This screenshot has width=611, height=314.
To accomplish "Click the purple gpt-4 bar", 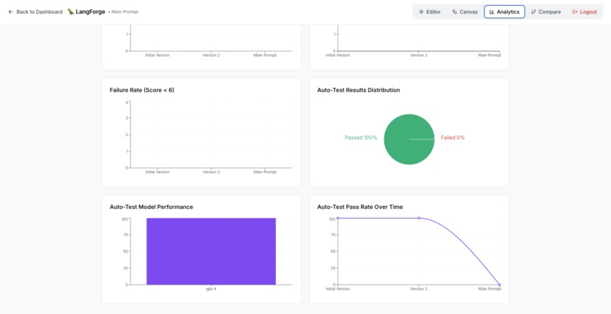I will pos(211,251).
